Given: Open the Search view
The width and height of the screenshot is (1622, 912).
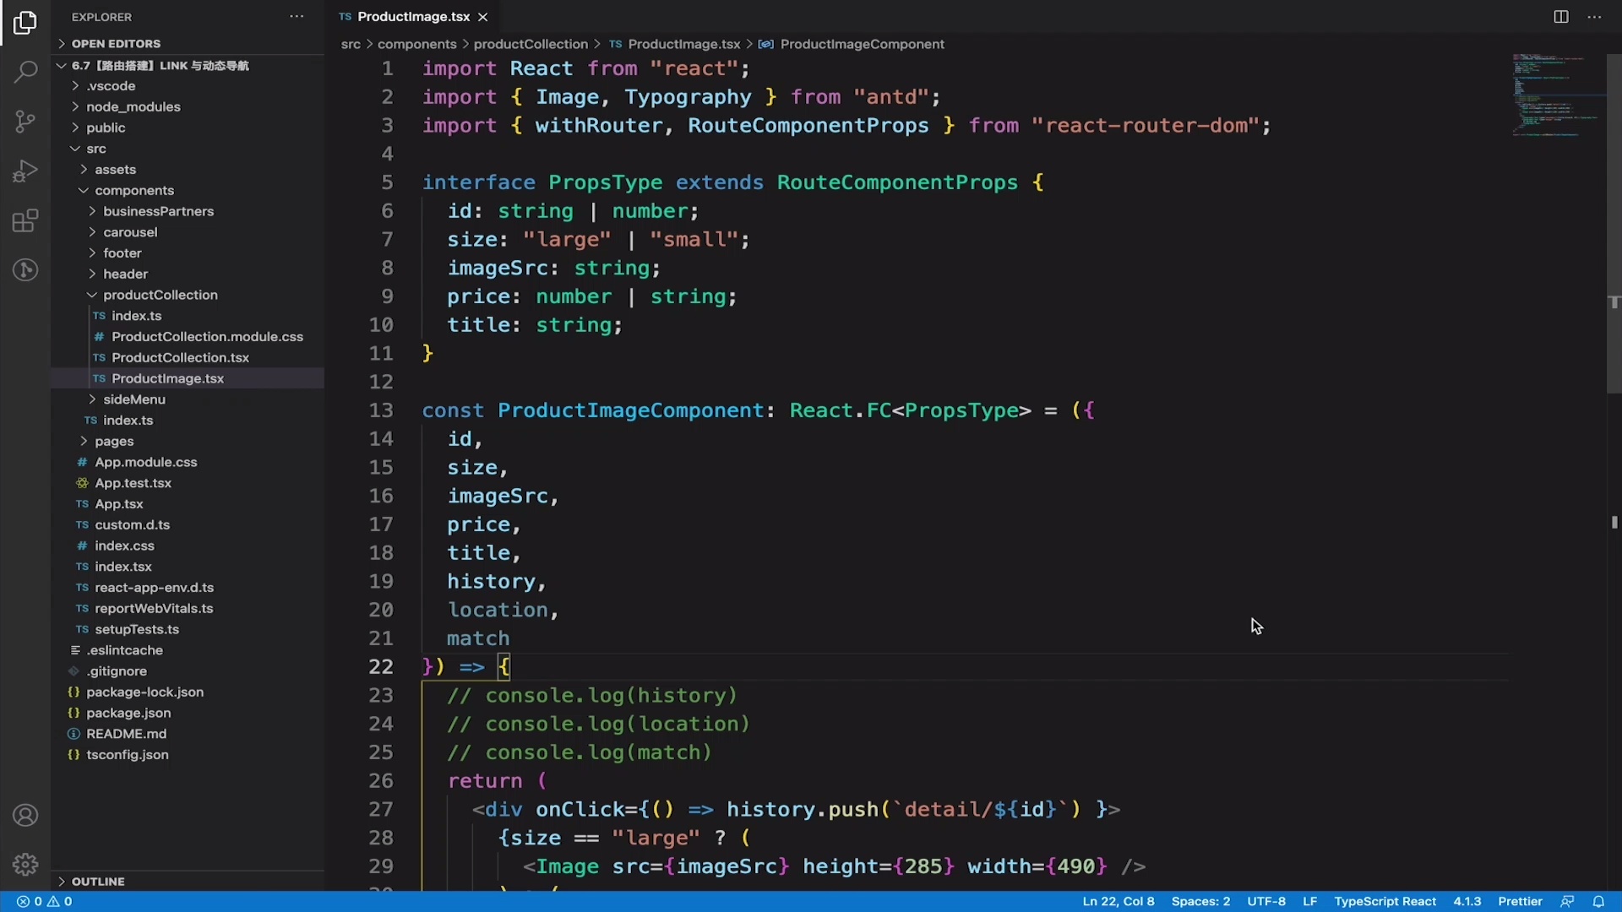Looking at the screenshot, I should (25, 72).
